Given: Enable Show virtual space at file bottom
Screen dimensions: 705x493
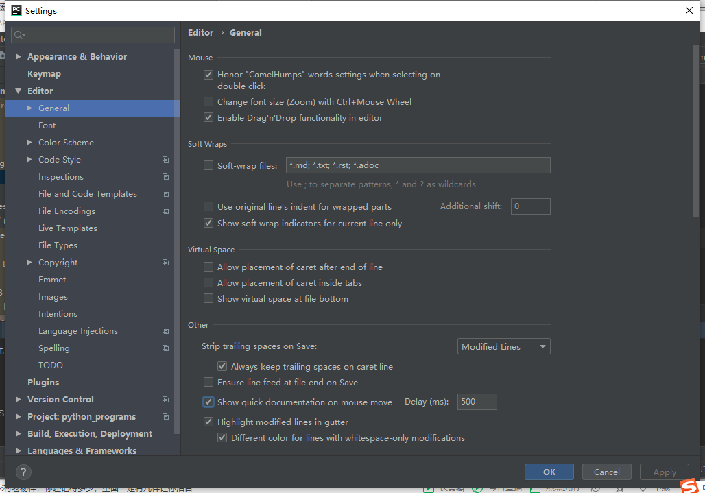Looking at the screenshot, I should click(208, 298).
